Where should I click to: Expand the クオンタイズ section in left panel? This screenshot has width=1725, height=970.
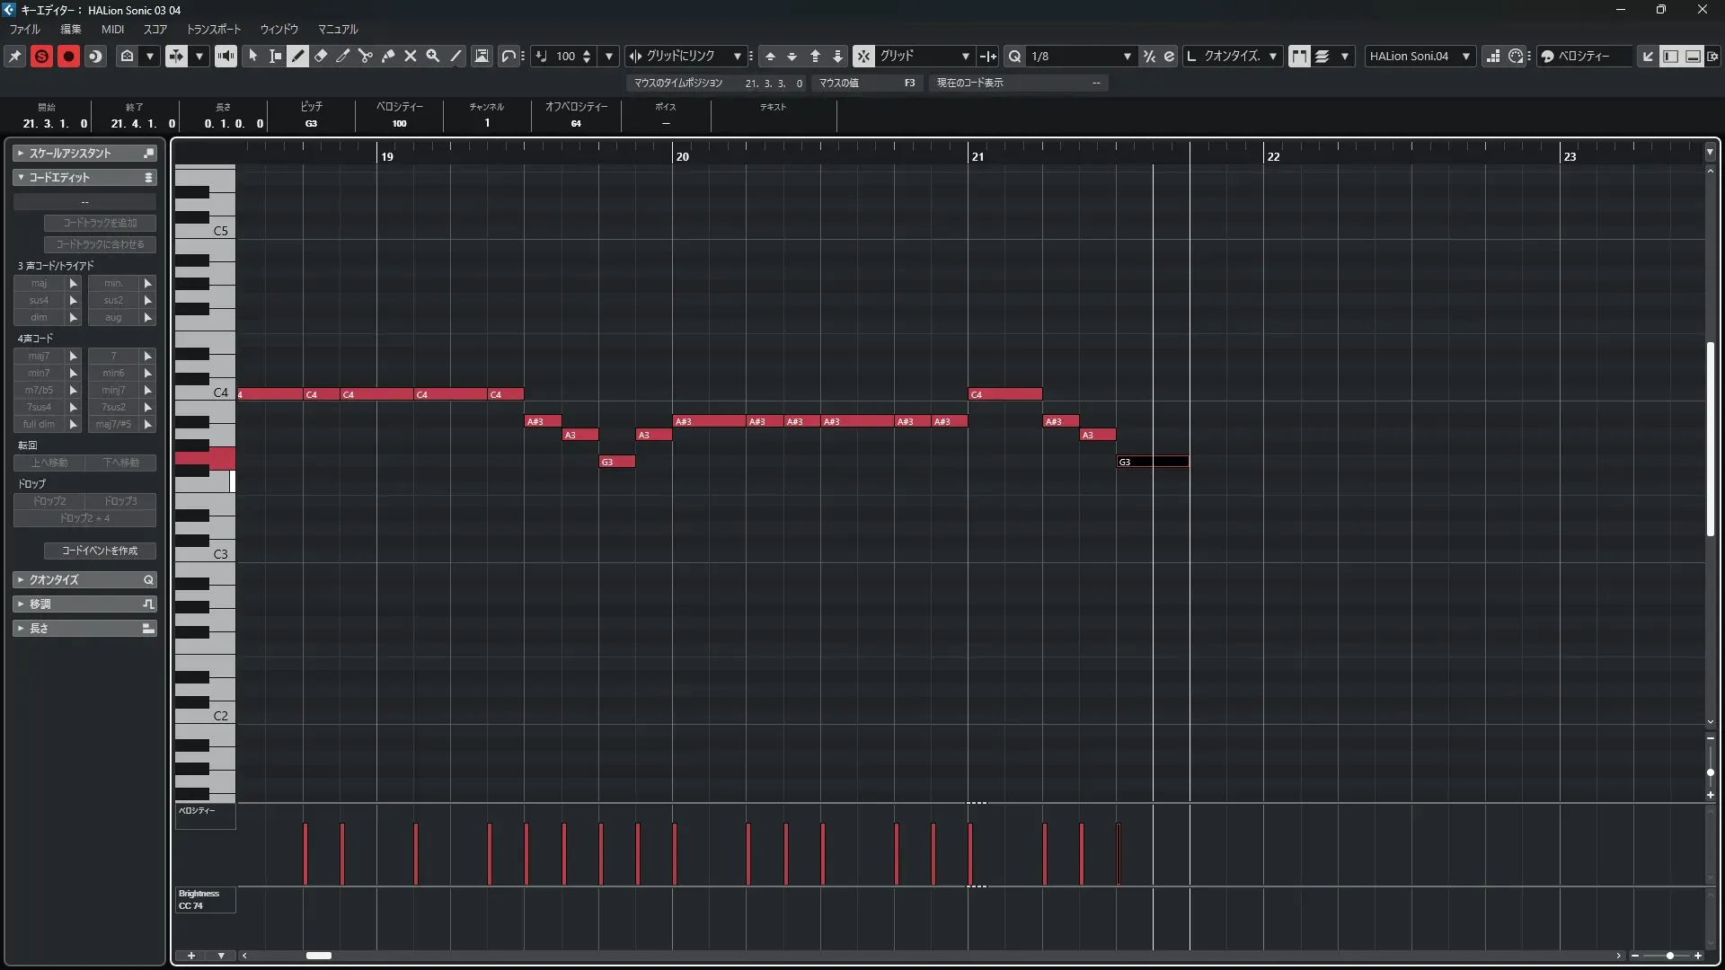click(84, 579)
